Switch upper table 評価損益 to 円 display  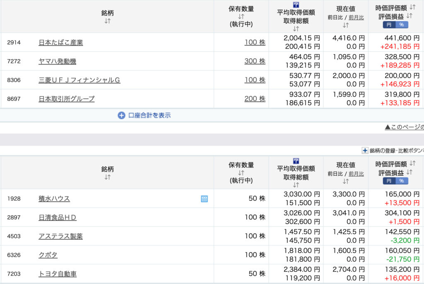pos(389,25)
